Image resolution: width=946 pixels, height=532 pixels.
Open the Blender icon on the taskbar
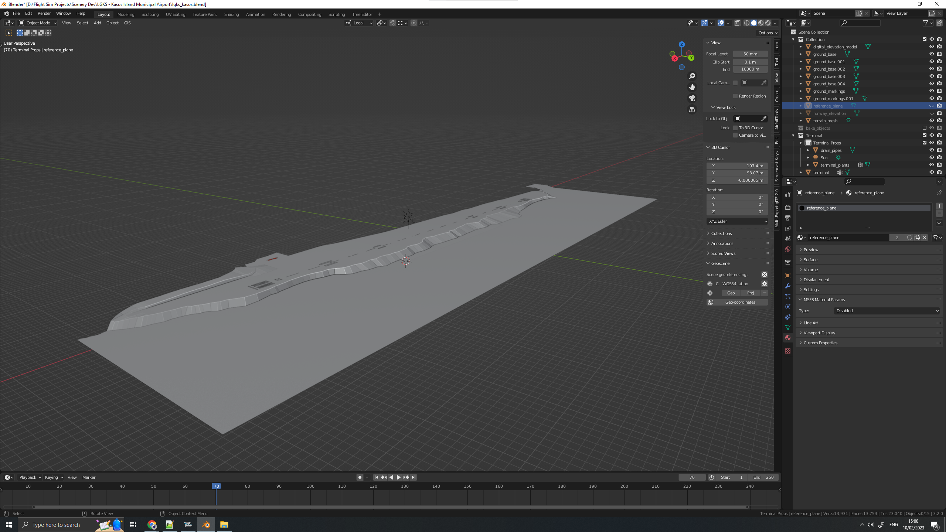[x=206, y=525]
